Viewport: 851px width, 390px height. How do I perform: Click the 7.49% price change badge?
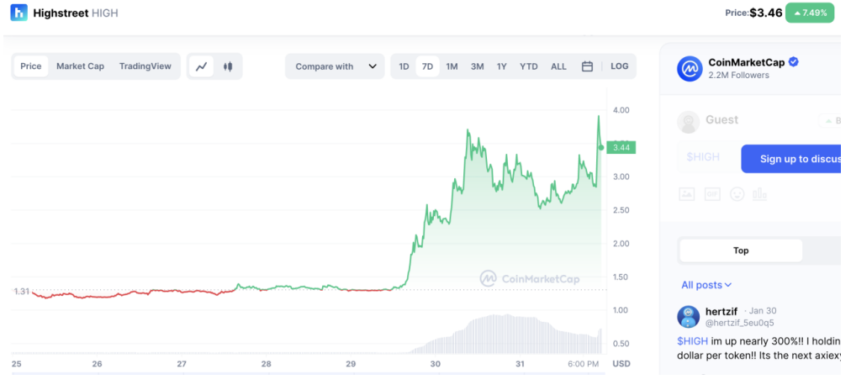point(810,13)
